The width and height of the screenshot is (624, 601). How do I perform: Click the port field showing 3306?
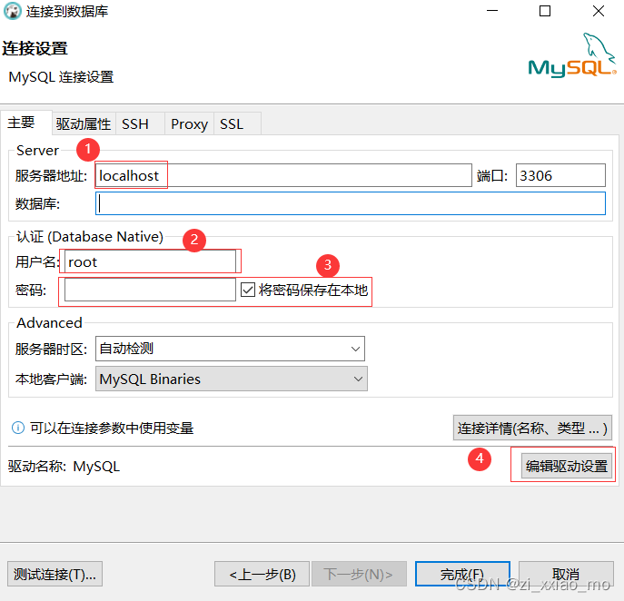560,176
